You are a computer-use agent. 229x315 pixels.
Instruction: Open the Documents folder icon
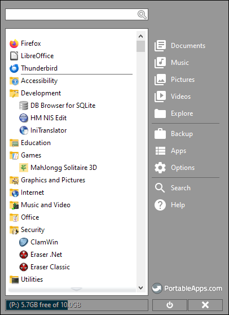[160, 46]
